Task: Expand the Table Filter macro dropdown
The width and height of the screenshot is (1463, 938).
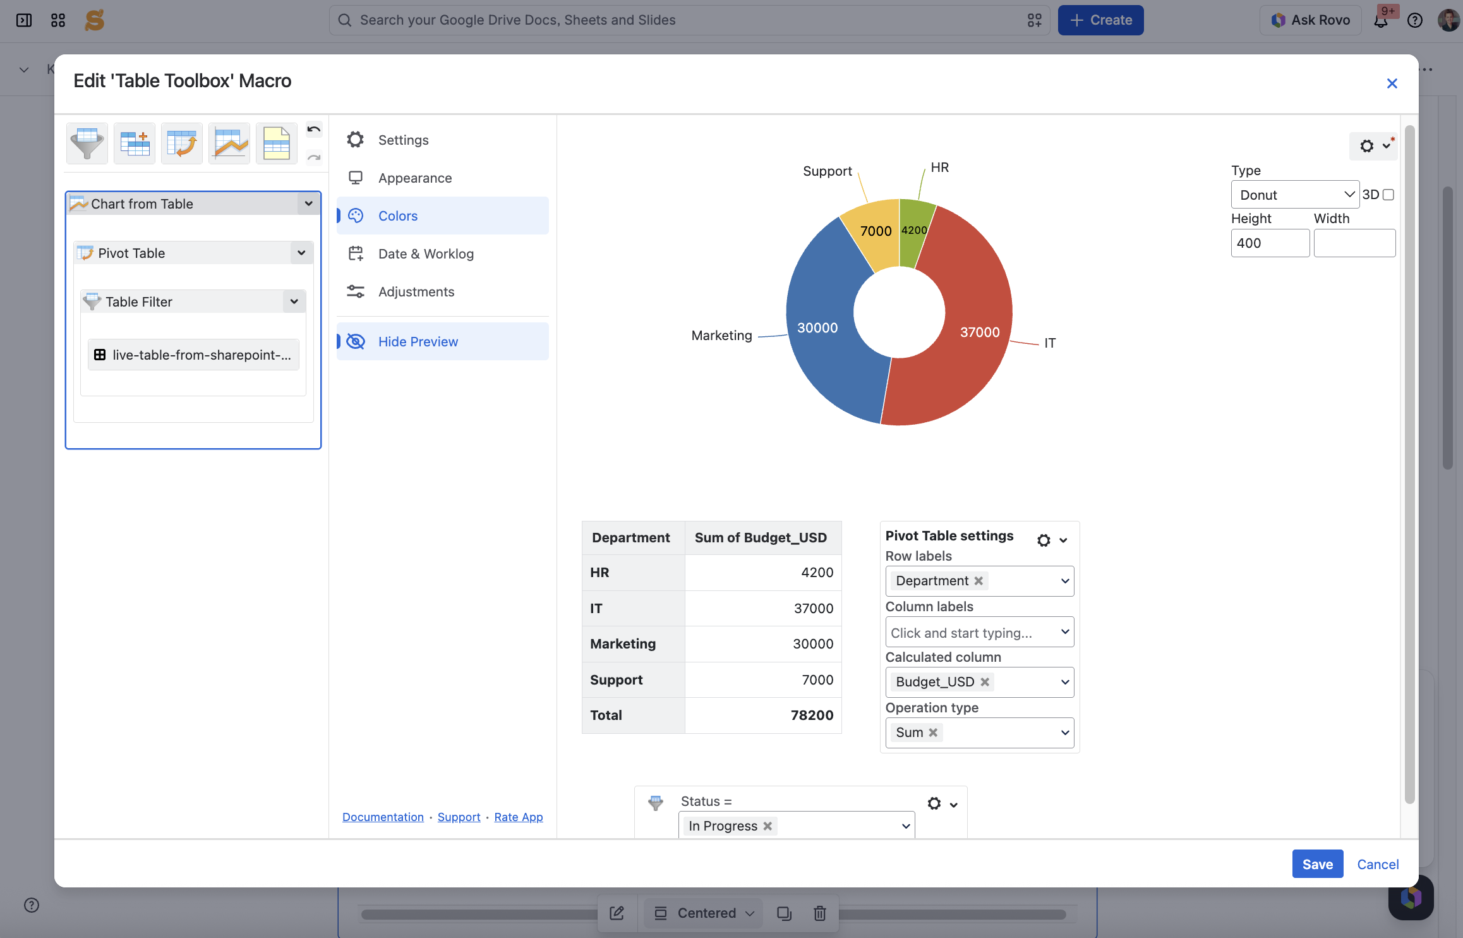Action: click(294, 301)
